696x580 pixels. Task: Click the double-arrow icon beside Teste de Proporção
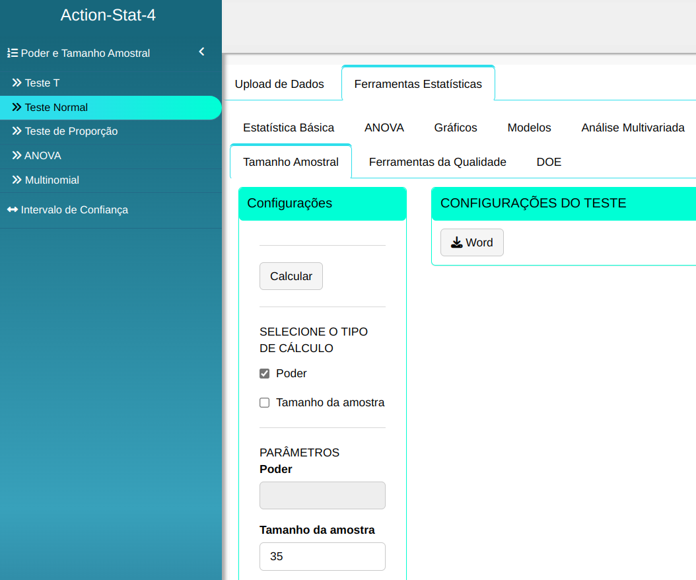17,131
